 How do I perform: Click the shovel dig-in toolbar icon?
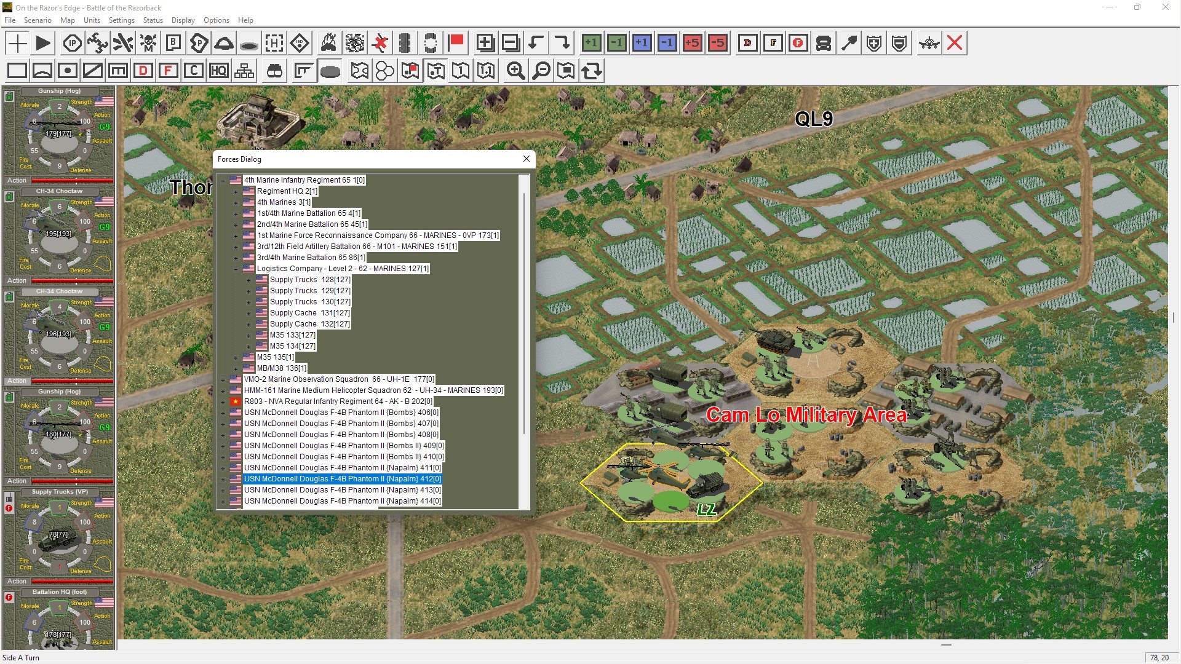tap(849, 43)
